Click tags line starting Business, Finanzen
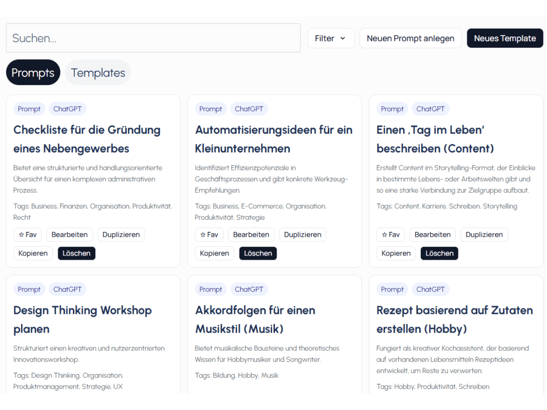 (x=93, y=212)
